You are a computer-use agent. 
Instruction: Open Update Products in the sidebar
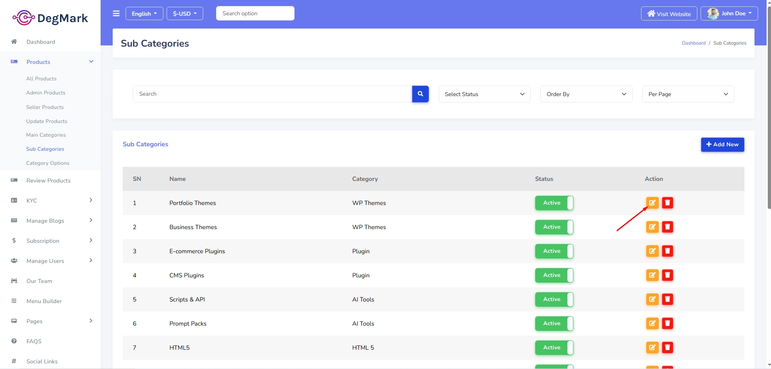tap(47, 121)
